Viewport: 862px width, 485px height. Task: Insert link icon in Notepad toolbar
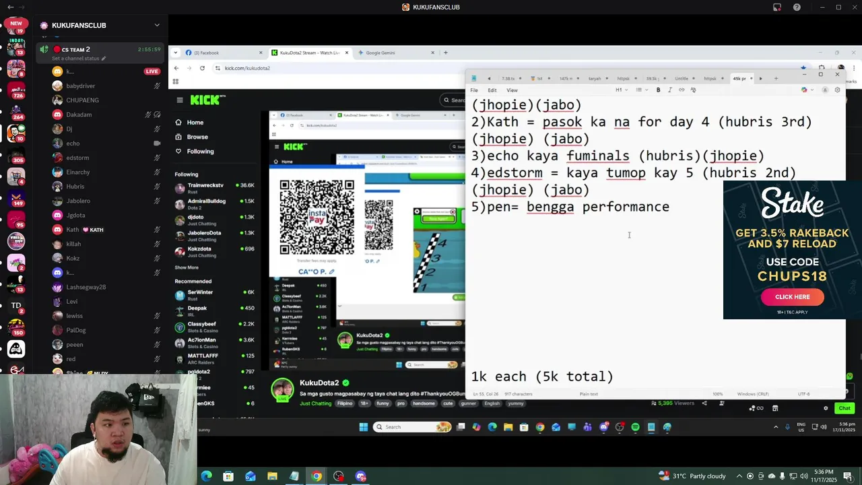[x=682, y=90]
